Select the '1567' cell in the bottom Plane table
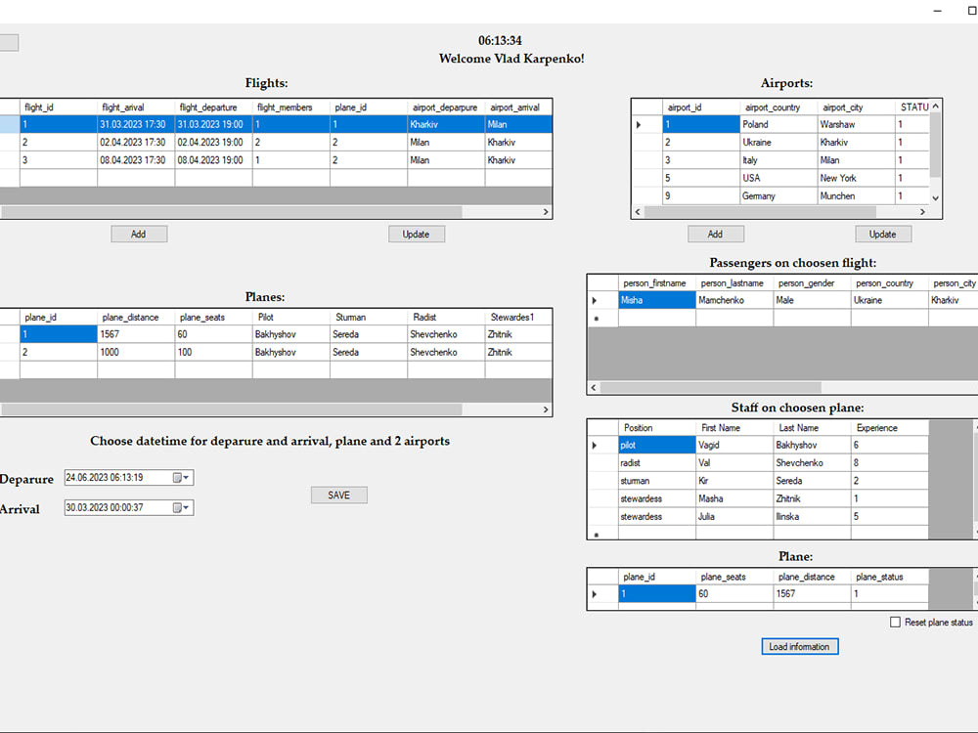Image resolution: width=978 pixels, height=733 pixels. click(812, 594)
